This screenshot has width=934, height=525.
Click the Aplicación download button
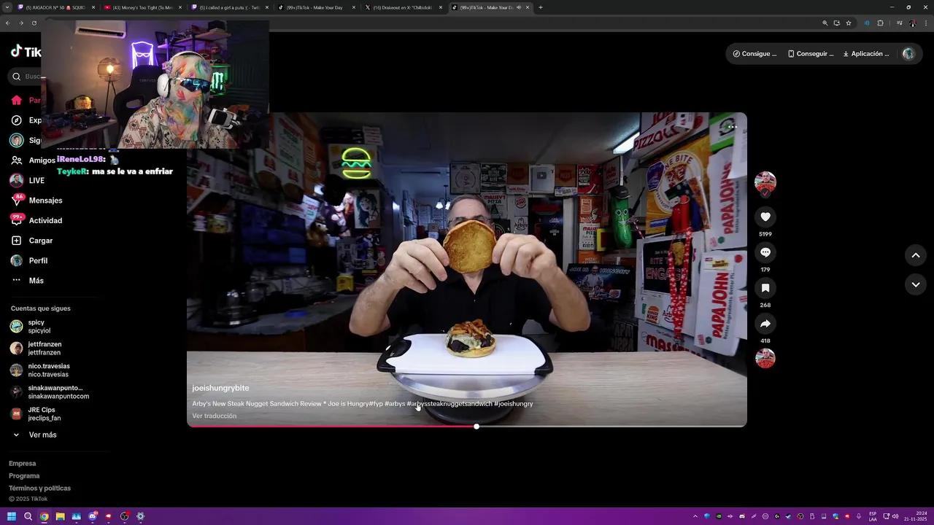click(x=866, y=54)
